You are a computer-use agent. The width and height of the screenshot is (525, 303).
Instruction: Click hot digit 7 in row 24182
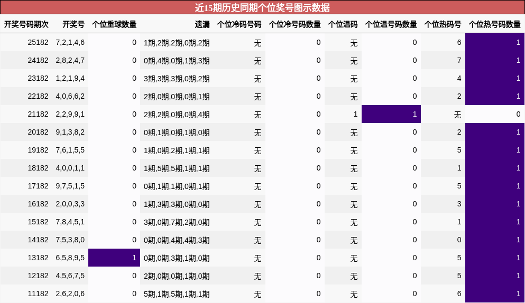[459, 61]
